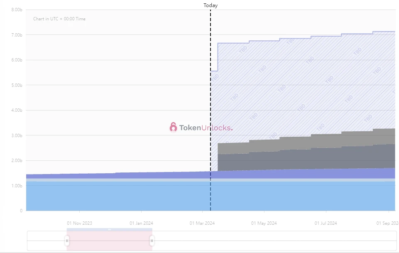Click the 01 Jul 2024 axis label
Image resolution: width=399 pixels, height=253 pixels.
325,223
